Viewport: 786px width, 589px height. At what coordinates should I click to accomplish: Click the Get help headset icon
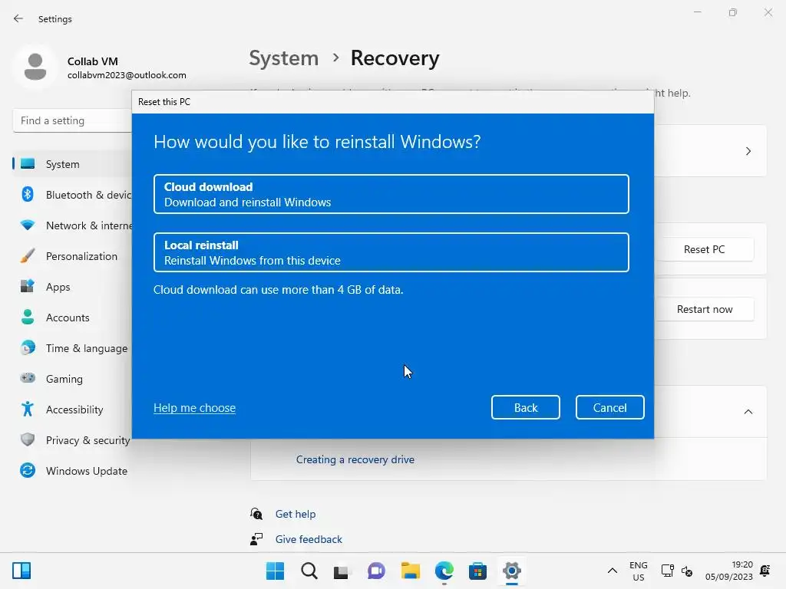coord(256,514)
